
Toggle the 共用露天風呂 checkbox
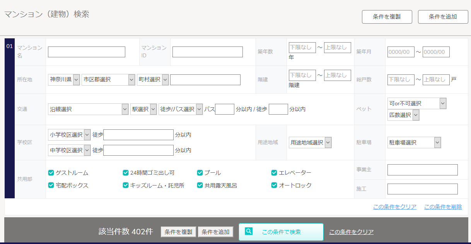click(200, 186)
